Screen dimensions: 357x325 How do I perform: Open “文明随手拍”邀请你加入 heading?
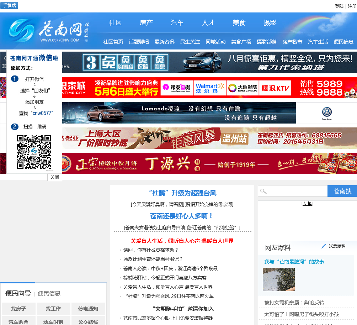(x=183, y=309)
